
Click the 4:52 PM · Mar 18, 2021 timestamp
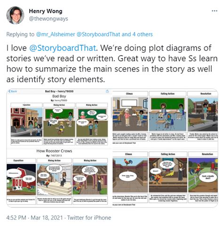[x=34, y=218]
